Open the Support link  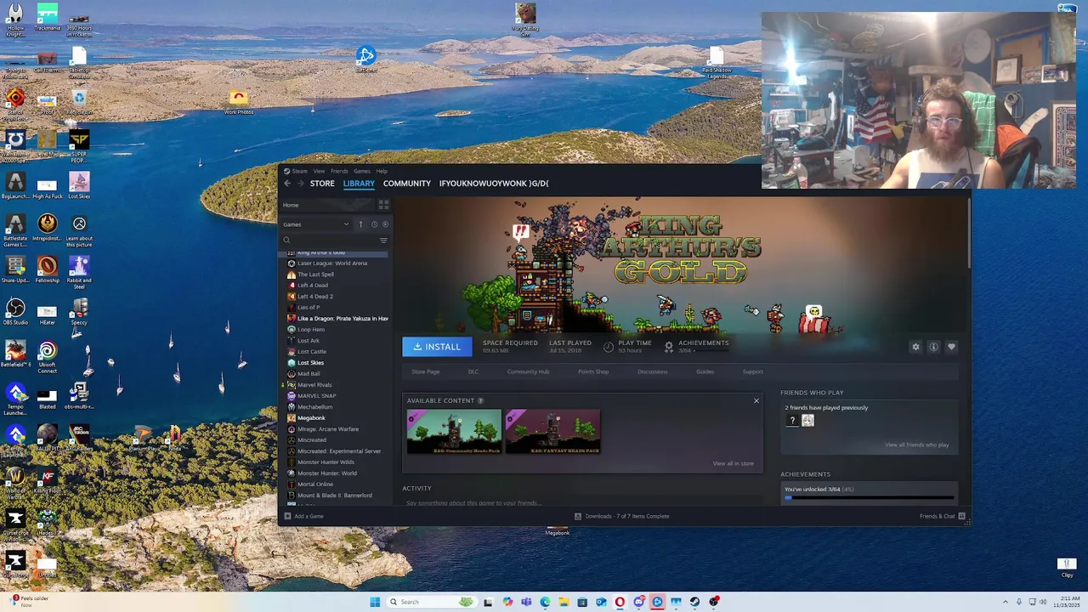coord(753,371)
